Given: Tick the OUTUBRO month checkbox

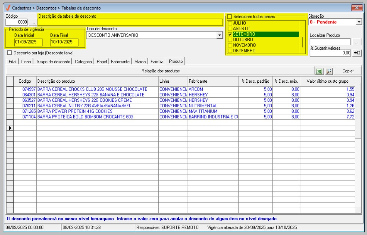Looking at the screenshot, I should [x=230, y=40].
